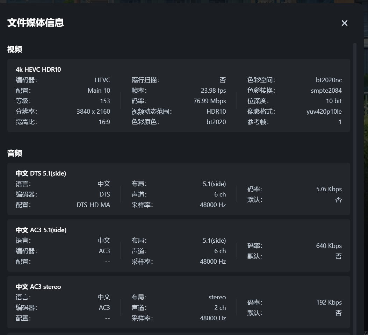Click the 色彩空间 label
This screenshot has width=368, height=335.
261,80
